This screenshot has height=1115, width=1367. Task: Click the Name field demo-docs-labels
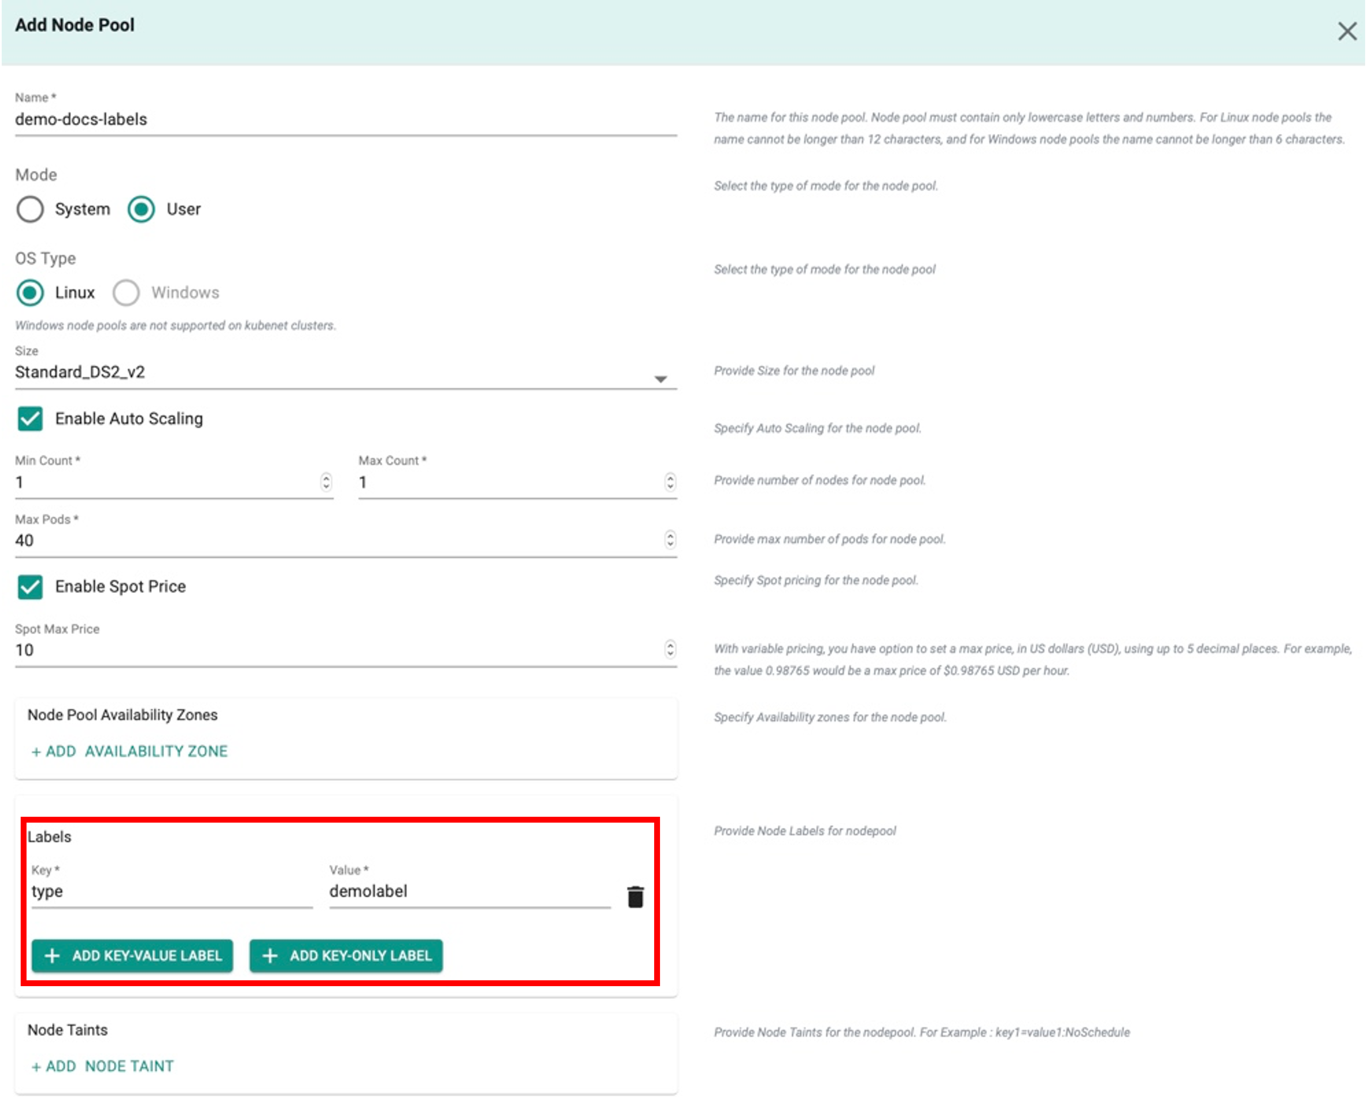346,119
